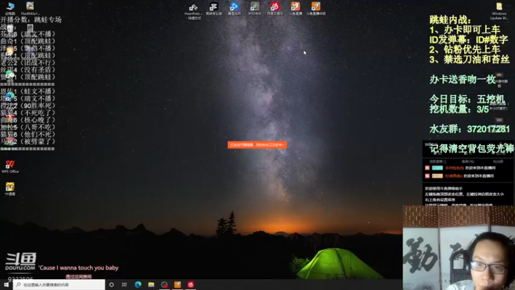Open File Explorer from the taskbar
The height and width of the screenshot is (290, 515).
click(x=151, y=285)
